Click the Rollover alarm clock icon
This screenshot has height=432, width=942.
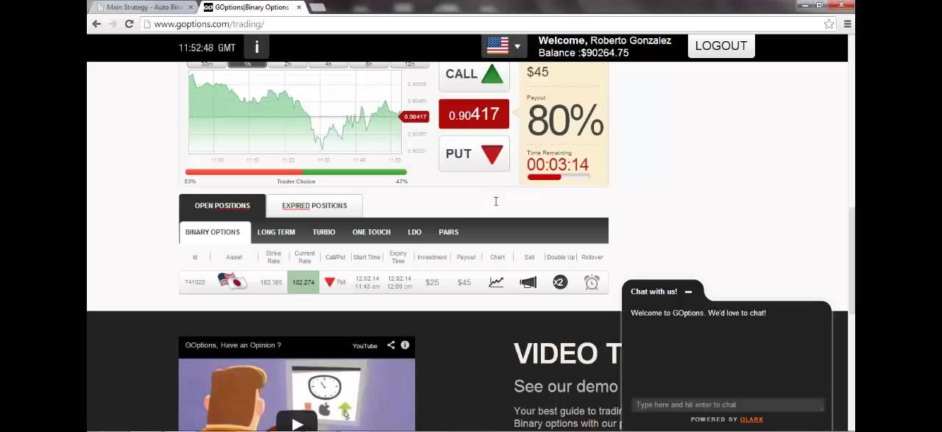point(592,282)
